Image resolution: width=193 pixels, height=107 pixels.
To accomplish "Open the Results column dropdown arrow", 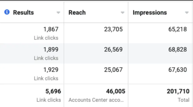I will point(58,13).
